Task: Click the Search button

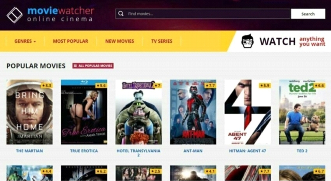Action: click(x=308, y=14)
